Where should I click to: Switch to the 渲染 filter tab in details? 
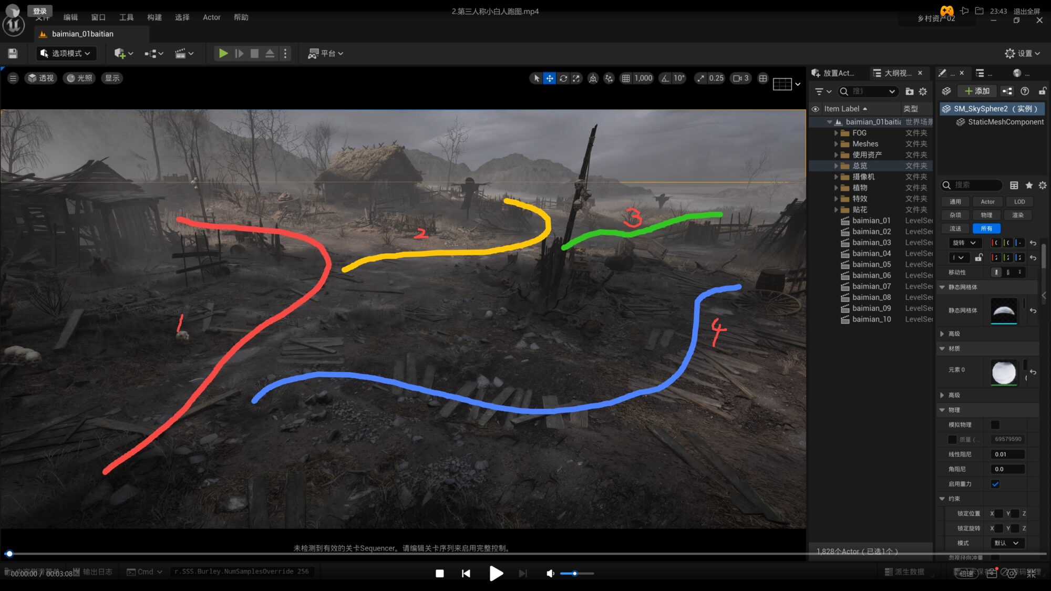[1017, 215]
